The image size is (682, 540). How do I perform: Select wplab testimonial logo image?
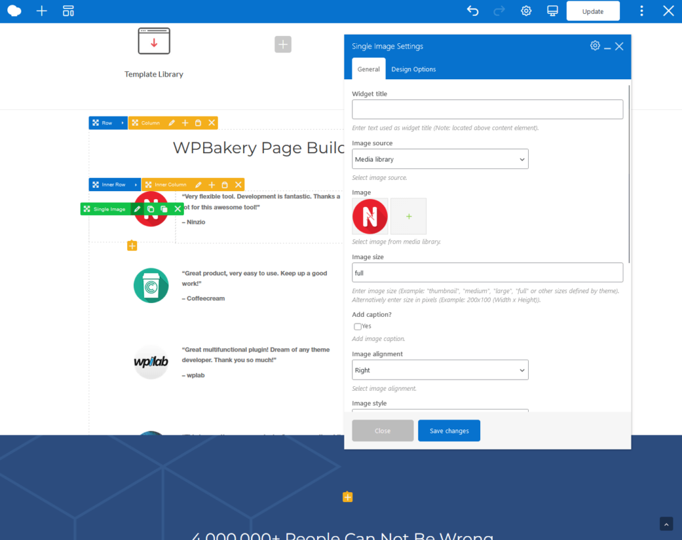click(x=151, y=362)
